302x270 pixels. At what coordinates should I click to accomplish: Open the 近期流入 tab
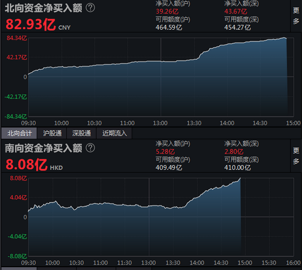[114, 133]
